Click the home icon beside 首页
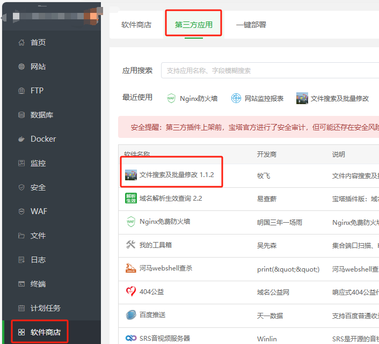Image resolution: width=379 pixels, height=344 pixels. coord(21,42)
